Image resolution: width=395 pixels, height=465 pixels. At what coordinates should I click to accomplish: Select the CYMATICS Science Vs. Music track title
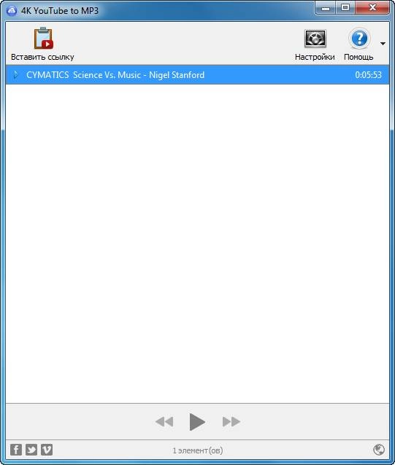click(115, 75)
